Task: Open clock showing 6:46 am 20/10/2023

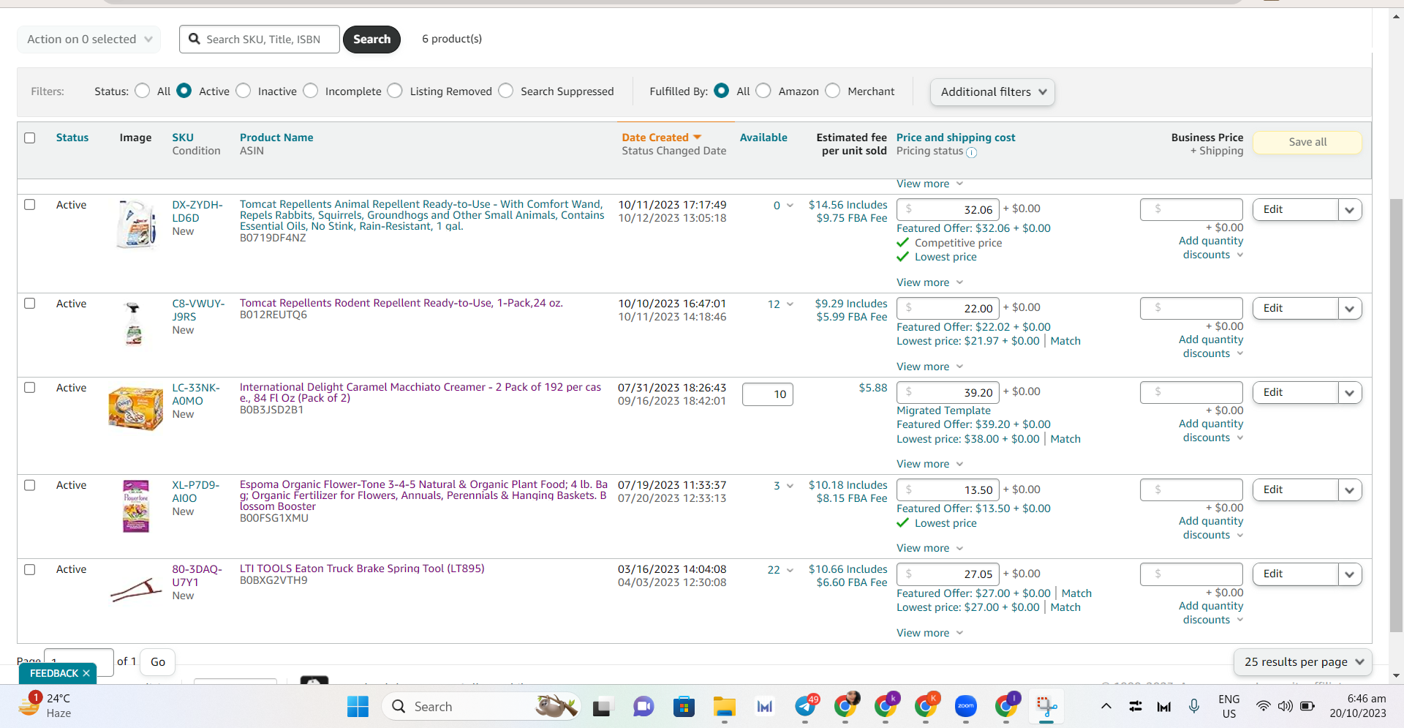Action: click(x=1358, y=706)
